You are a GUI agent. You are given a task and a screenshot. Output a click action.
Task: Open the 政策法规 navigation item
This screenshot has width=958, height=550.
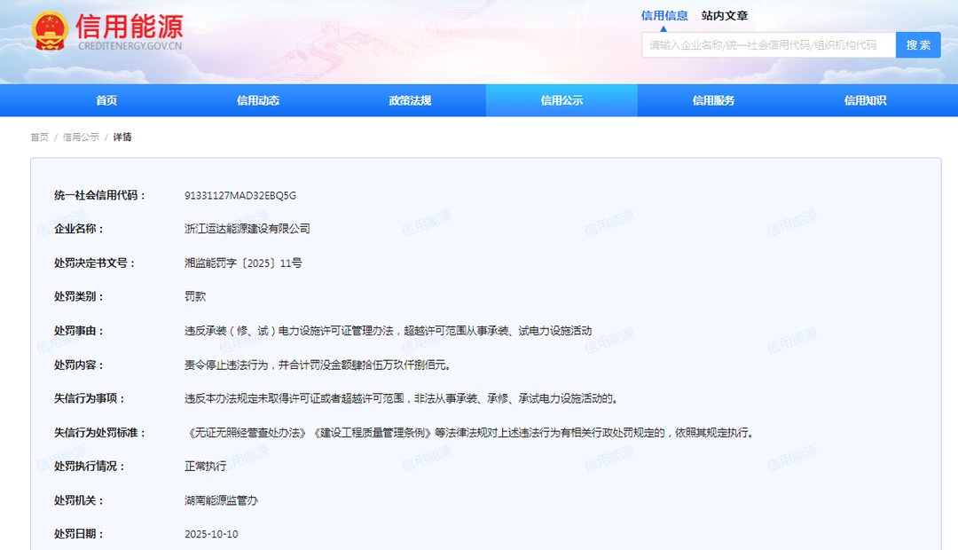point(410,100)
